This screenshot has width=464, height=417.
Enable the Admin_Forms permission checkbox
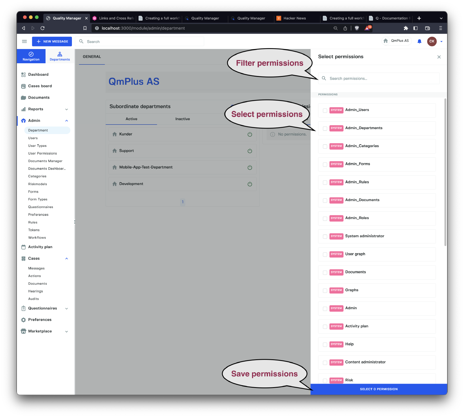(325, 165)
